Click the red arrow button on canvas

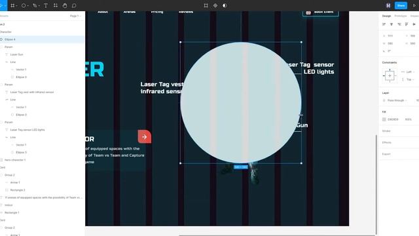click(144, 137)
